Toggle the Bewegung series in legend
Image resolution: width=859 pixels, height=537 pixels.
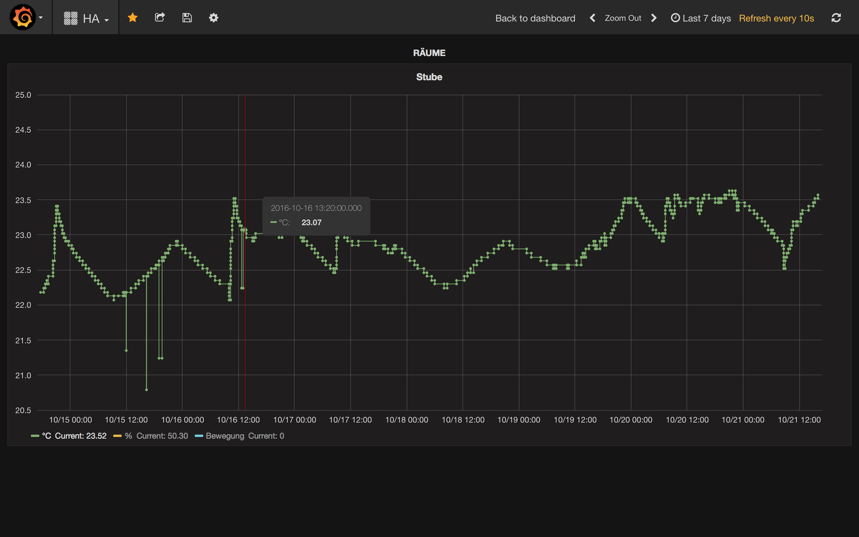225,436
